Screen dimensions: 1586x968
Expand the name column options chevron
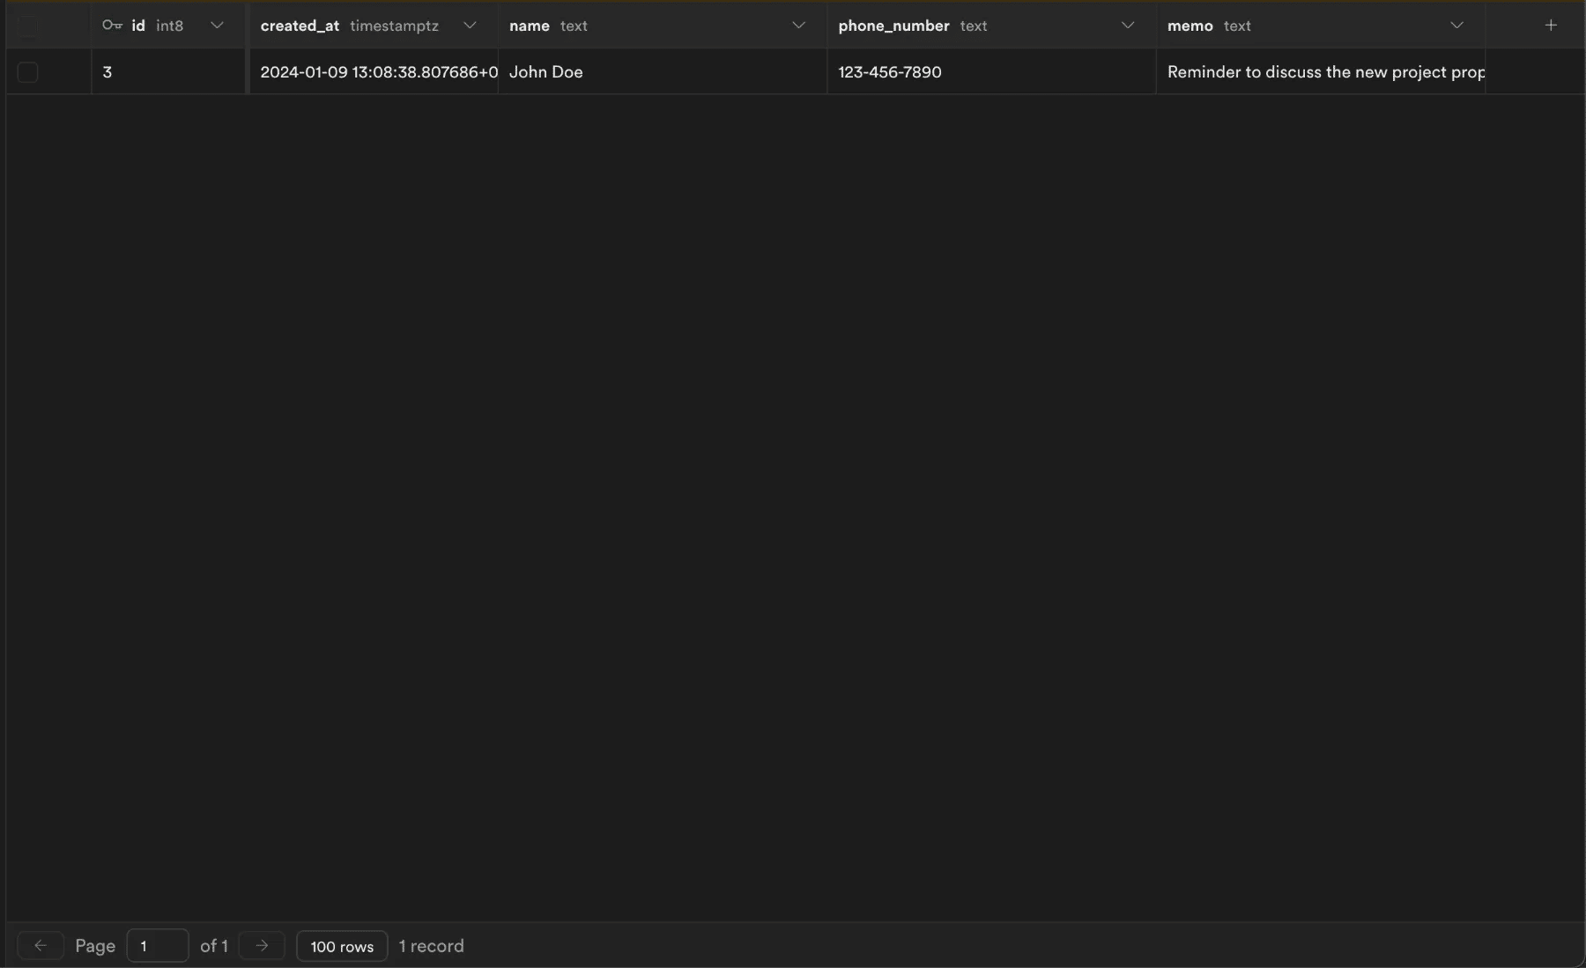[798, 26]
